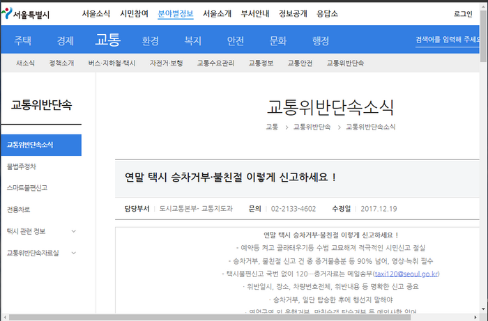Open the 버스·지하철·택시 submenu item
The width and height of the screenshot is (488, 321).
(112, 63)
